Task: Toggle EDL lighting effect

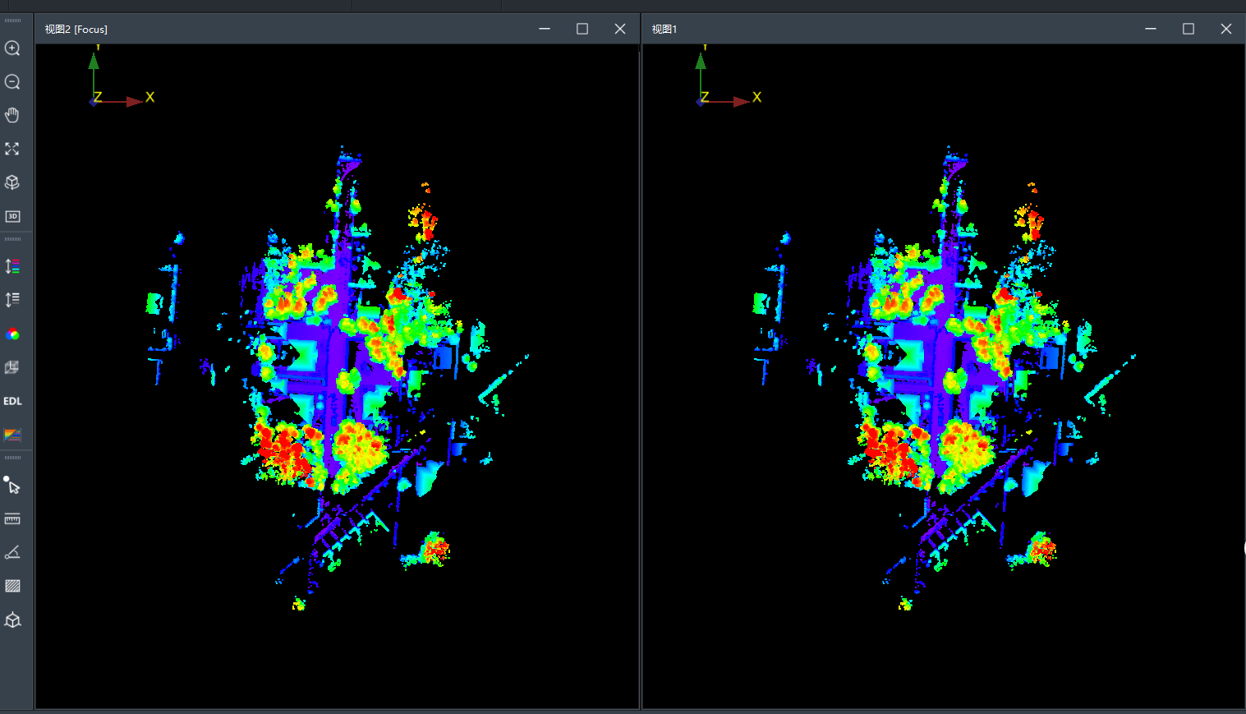Action: 12,401
